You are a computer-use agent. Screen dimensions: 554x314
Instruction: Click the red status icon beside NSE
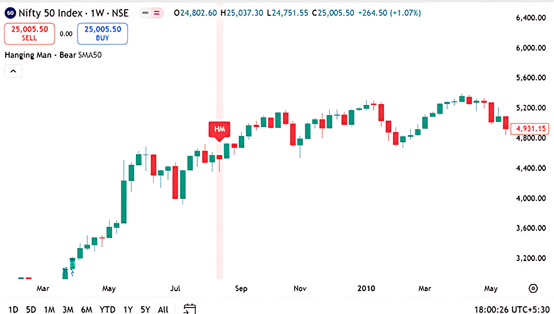click(157, 13)
